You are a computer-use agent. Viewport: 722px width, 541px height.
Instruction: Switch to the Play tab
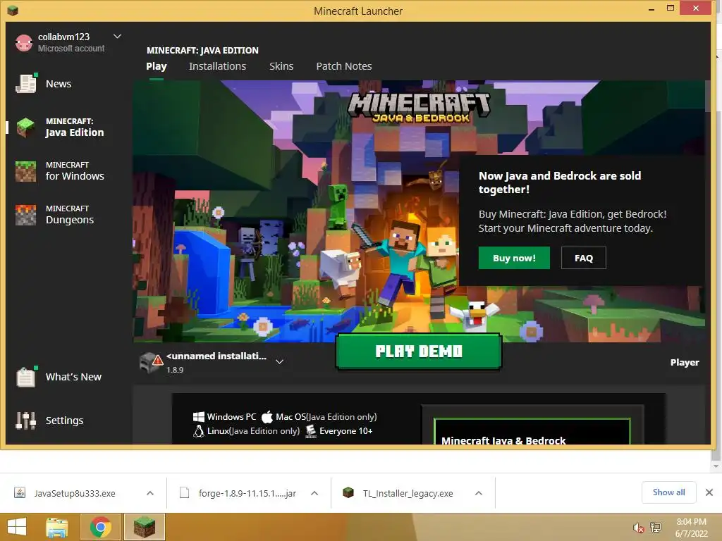(x=157, y=66)
